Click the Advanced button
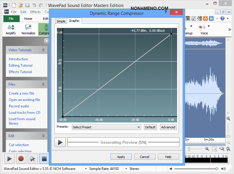Viewport: 234px width, 174px height. [x=168, y=127]
